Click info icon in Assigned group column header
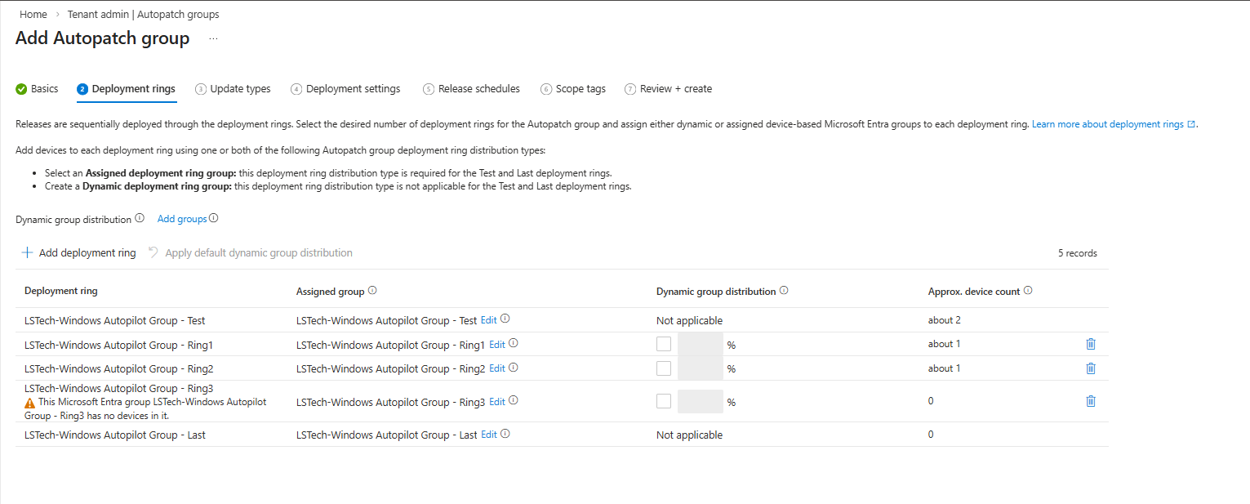 (x=372, y=290)
